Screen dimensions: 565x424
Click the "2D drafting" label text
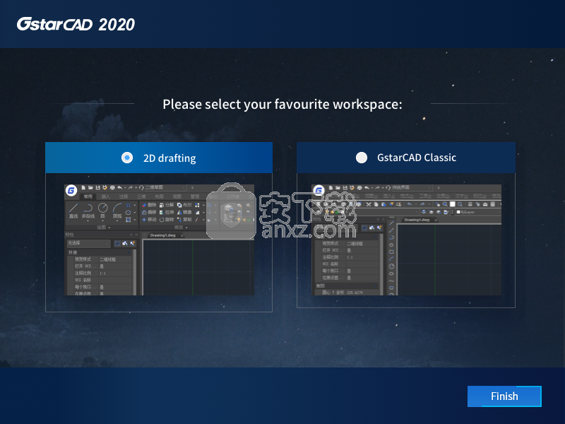click(x=169, y=158)
